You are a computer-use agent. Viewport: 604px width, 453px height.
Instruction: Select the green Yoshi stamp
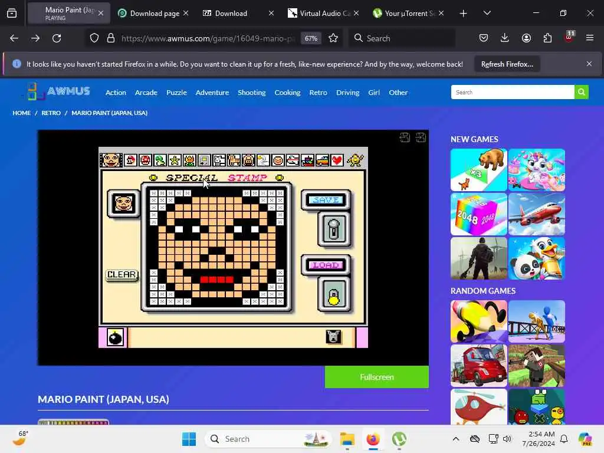point(160,160)
